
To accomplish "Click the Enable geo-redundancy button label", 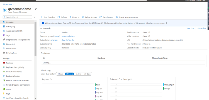I will point(128,17).
